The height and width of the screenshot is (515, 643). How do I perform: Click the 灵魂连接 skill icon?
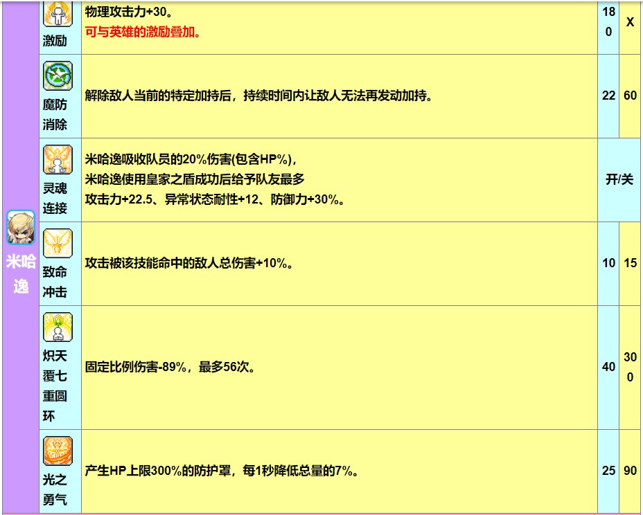tap(58, 159)
